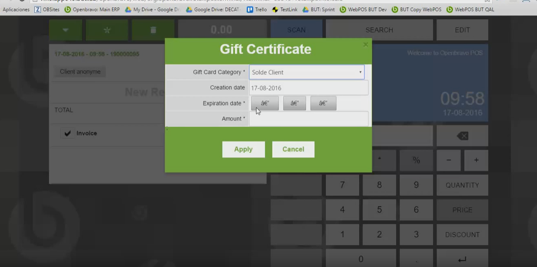Click number 6 on the keypad
This screenshot has height=267, width=537.
tap(416, 210)
